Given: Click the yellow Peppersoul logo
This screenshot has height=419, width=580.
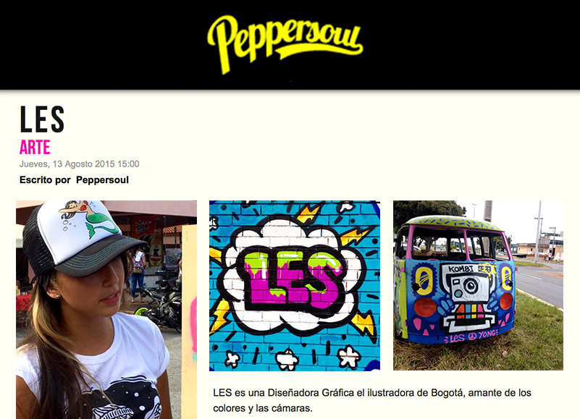Looking at the screenshot, I should coord(285,43).
